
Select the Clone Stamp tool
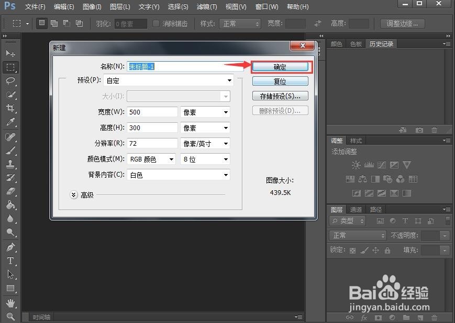click(10, 164)
